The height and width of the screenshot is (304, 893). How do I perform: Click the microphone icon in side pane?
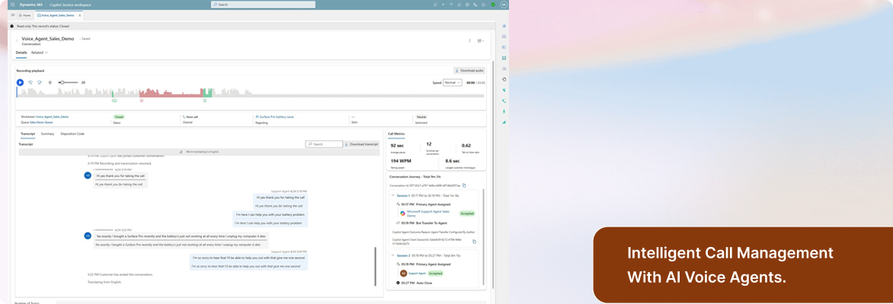[504, 112]
